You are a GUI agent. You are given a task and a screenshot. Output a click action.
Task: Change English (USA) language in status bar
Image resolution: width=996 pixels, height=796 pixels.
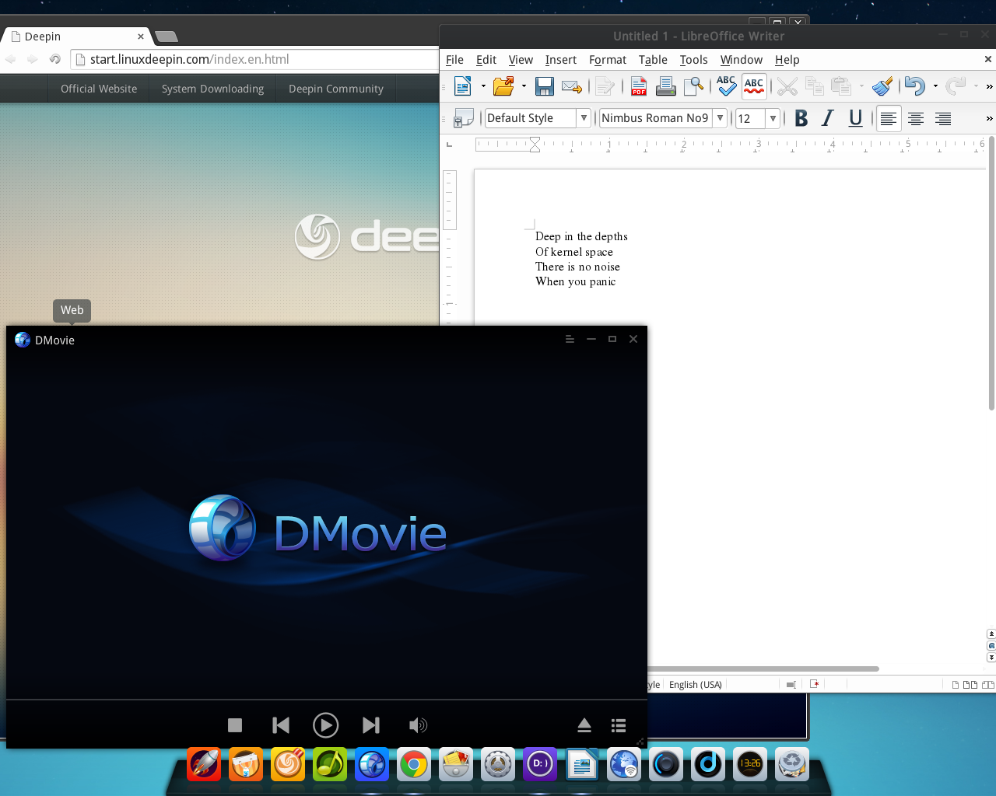[696, 685]
